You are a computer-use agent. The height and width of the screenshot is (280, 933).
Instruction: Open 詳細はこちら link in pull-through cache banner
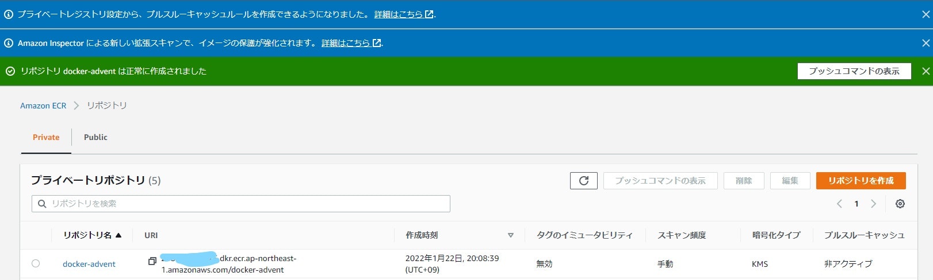(404, 14)
